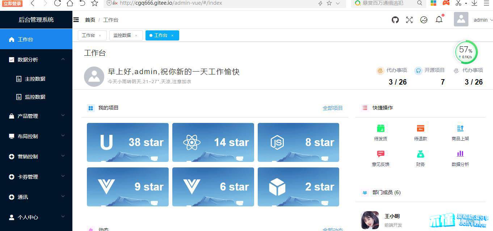Open address bar dropdown arrow
This screenshot has height=231, width=493.
338,3
